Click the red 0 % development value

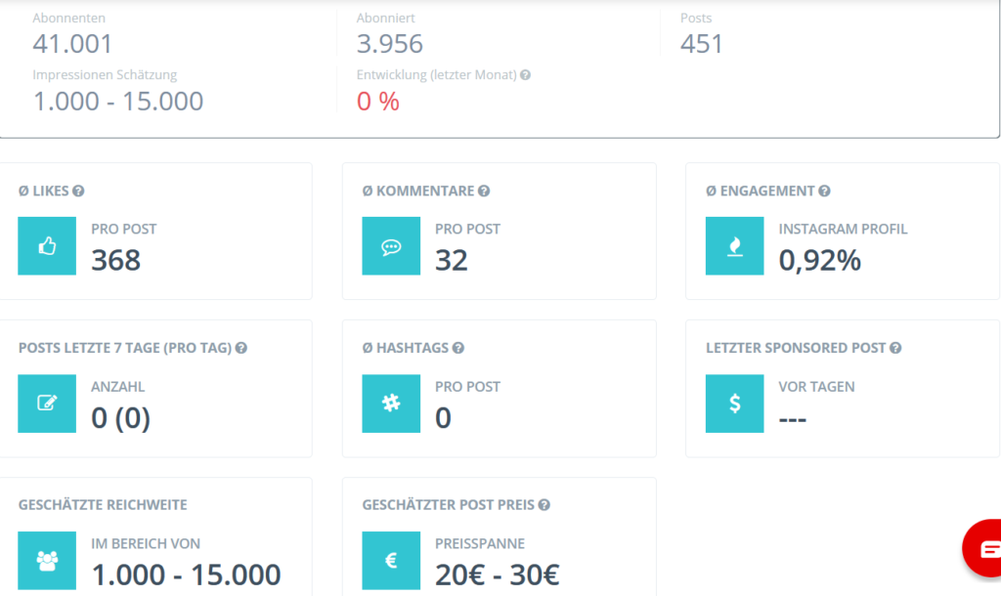(378, 101)
